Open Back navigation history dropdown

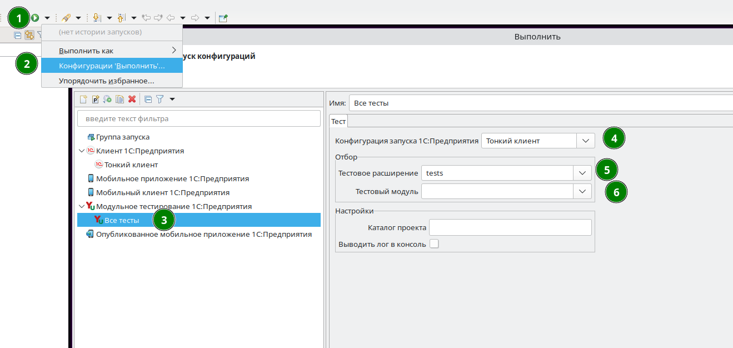(183, 18)
